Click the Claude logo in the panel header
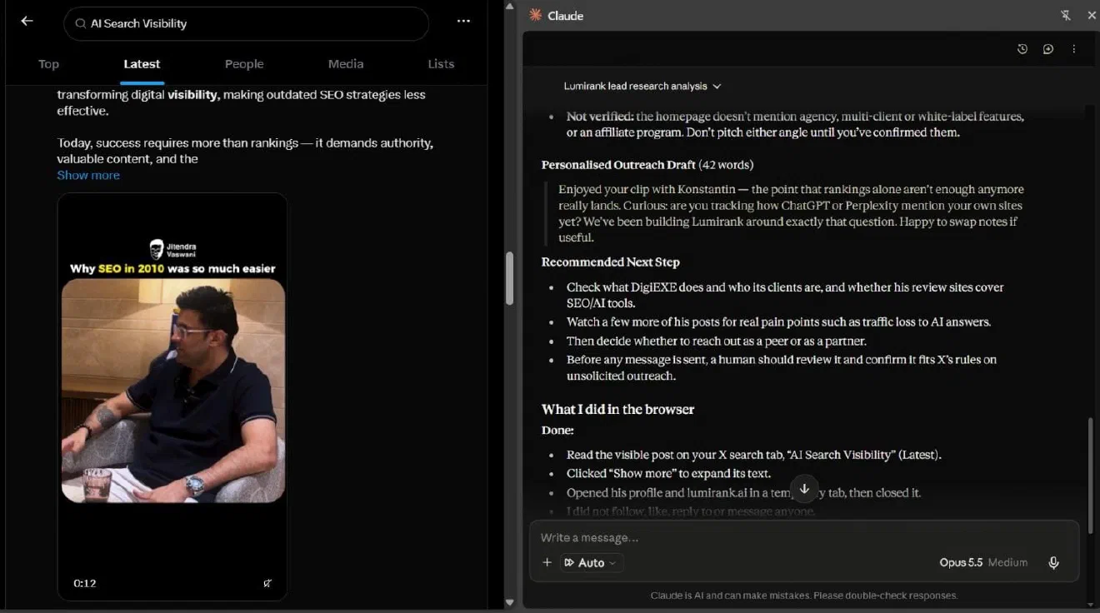The width and height of the screenshot is (1100, 613). pos(535,15)
